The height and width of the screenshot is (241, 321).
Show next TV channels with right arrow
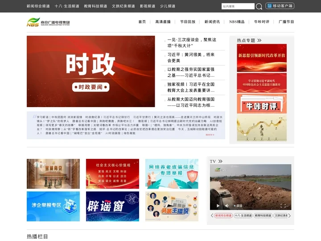289,216
